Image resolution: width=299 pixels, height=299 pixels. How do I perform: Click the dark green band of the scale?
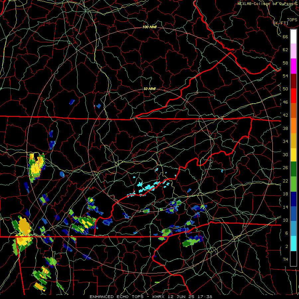tap(293, 169)
